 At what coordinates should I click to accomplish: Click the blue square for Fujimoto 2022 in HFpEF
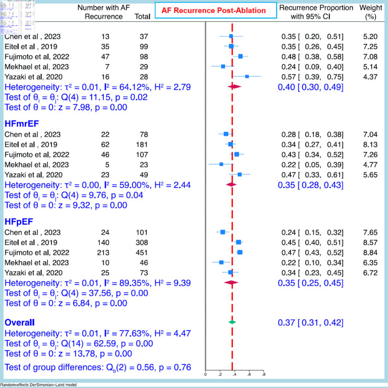click(240, 253)
